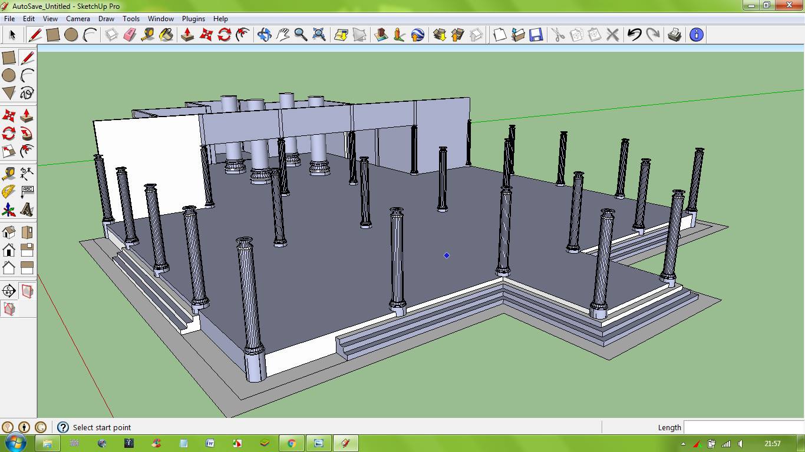This screenshot has width=805, height=452.
Task: Toggle Display Section Cuts
Action: (x=9, y=308)
